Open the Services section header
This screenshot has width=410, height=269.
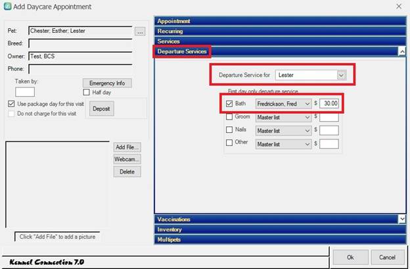[x=280, y=41]
